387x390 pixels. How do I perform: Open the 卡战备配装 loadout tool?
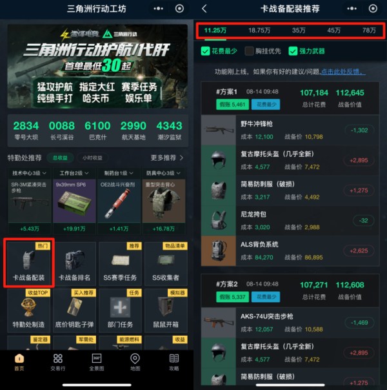tap(29, 263)
